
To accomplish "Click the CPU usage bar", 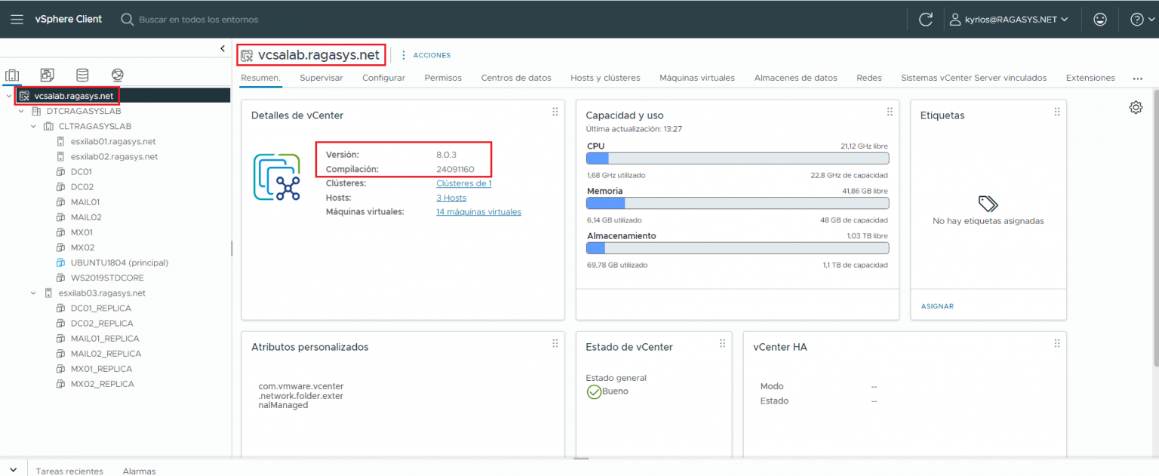I will tap(737, 158).
